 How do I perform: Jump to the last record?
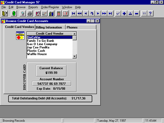click(x=110, y=14)
